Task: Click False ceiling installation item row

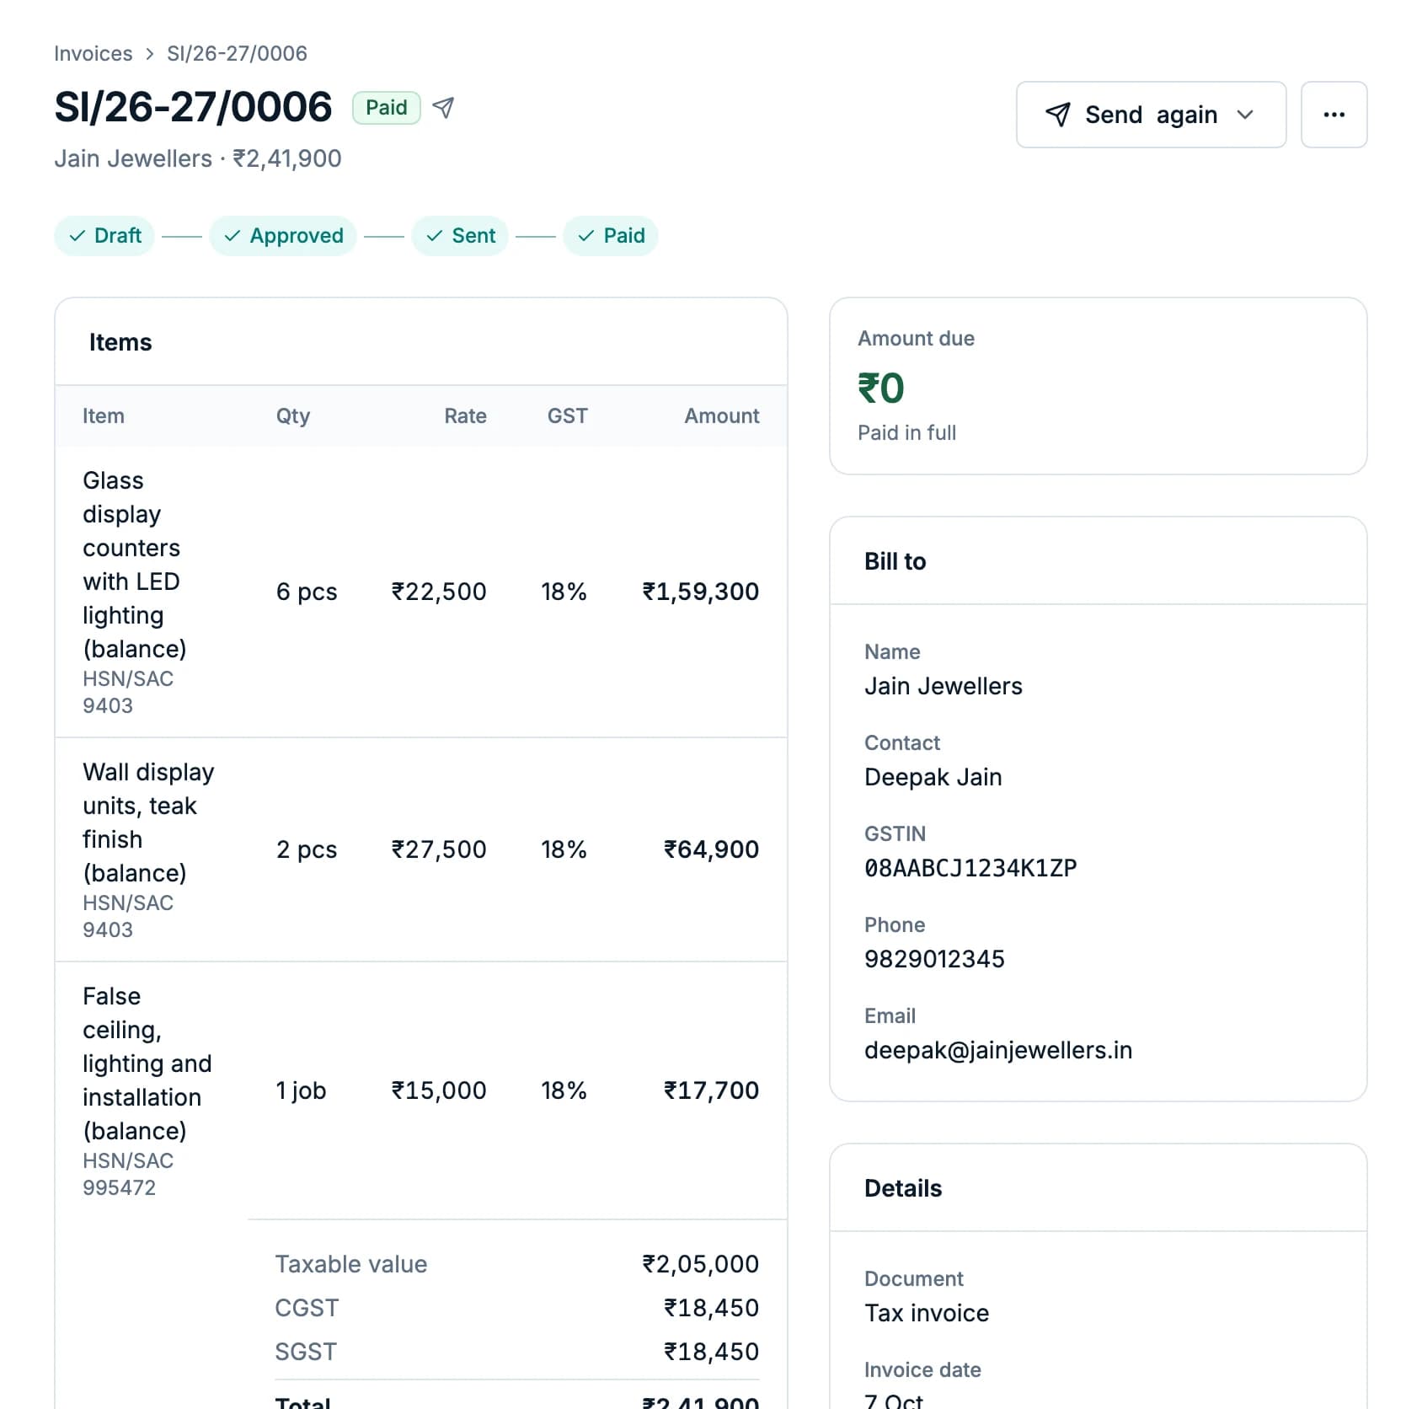Action: [x=421, y=1090]
